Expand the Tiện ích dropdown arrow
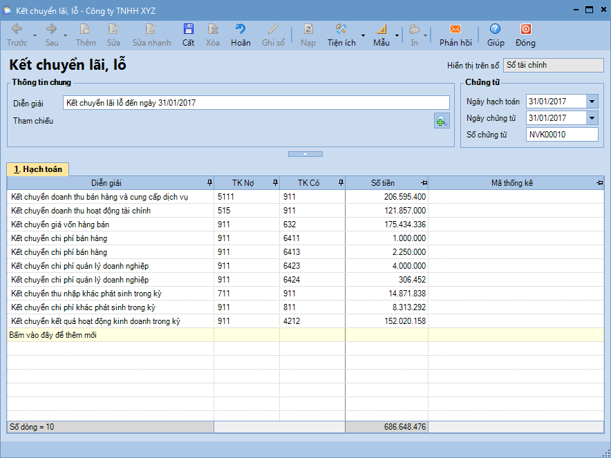Viewport: 611px width, 458px height. click(364, 35)
